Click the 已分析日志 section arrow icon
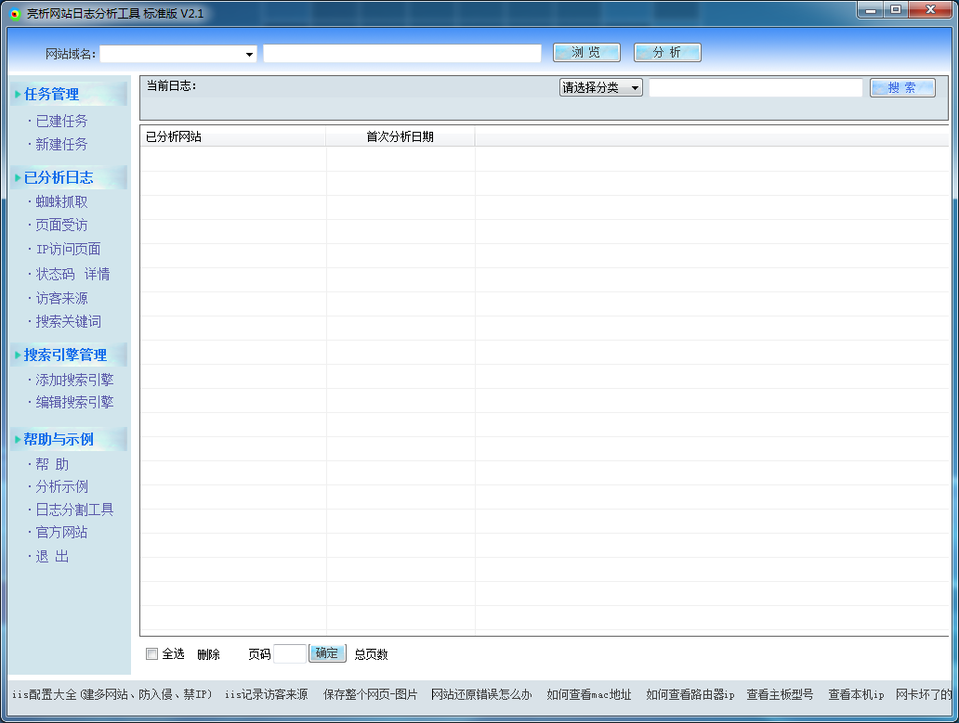This screenshot has height=723, width=959. pyautogui.click(x=18, y=177)
